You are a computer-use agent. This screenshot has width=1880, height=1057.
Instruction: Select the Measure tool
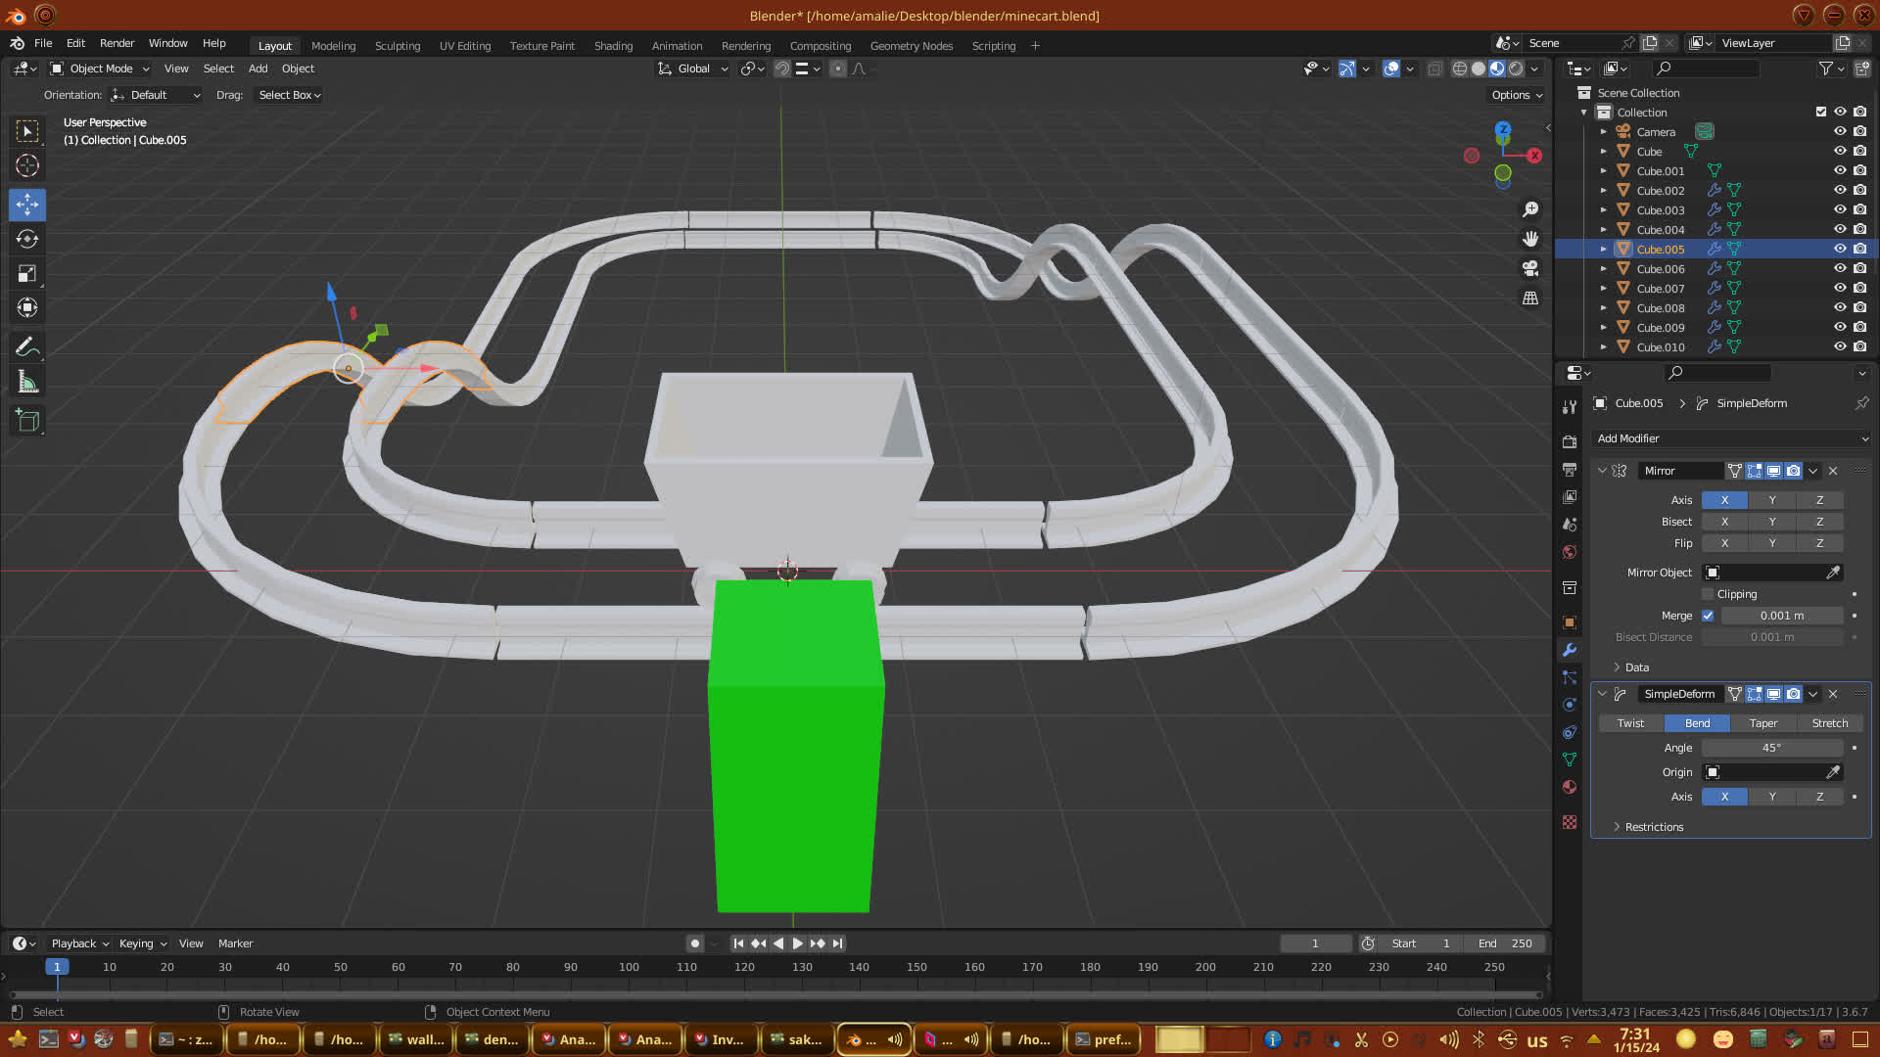(27, 383)
